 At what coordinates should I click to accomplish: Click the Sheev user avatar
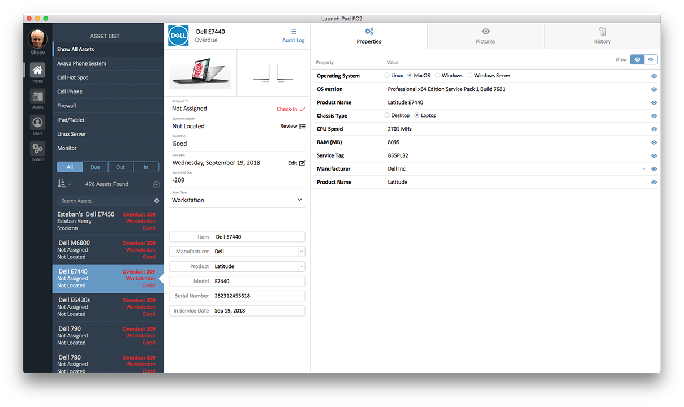pyautogui.click(x=37, y=39)
